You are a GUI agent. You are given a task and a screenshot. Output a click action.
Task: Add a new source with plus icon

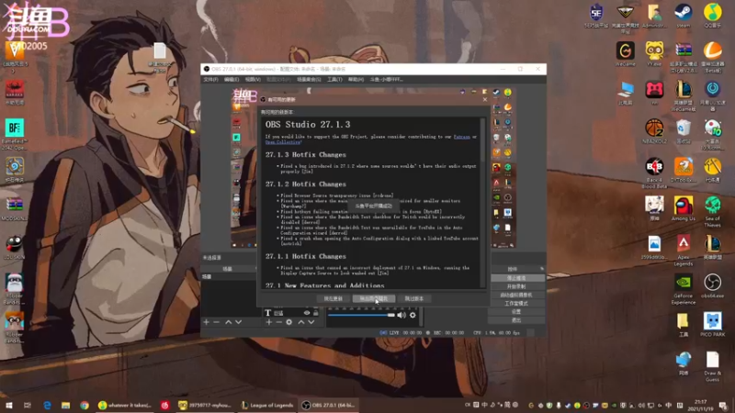268,322
